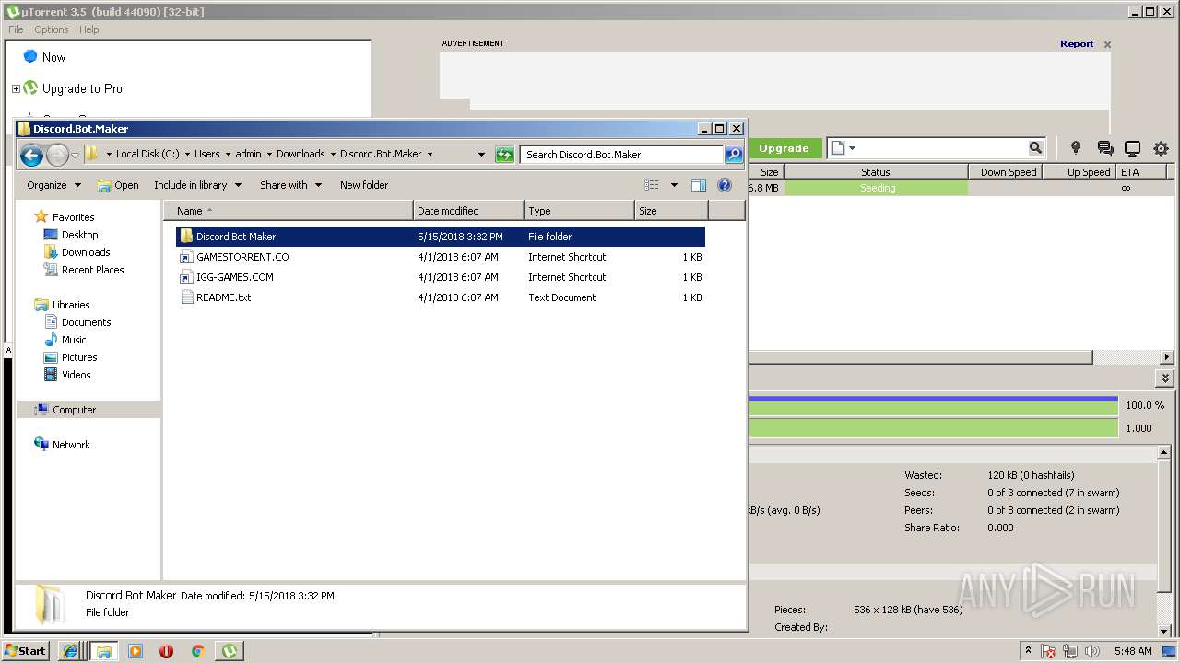Sort by Name column header

[289, 211]
